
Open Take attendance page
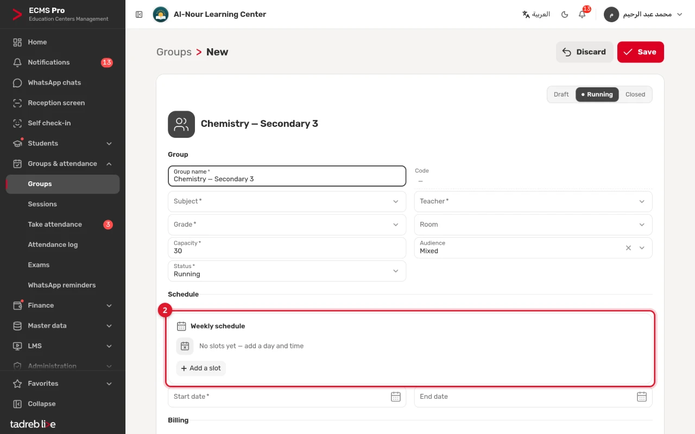[62, 225]
